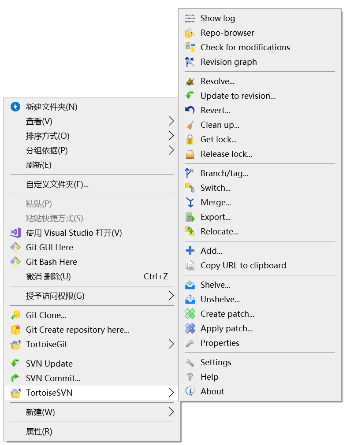This screenshot has width=350, height=445.
Task: Expand the 查看(V) submenu arrow
Action: [171, 121]
